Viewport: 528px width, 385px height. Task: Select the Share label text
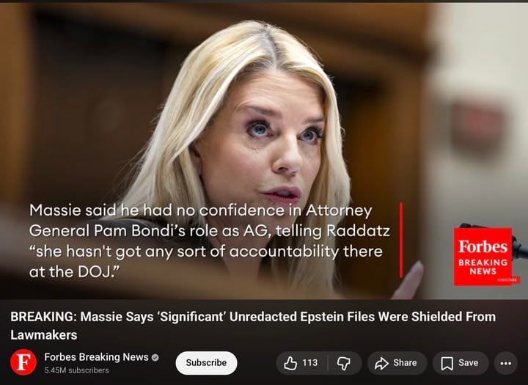tap(405, 363)
